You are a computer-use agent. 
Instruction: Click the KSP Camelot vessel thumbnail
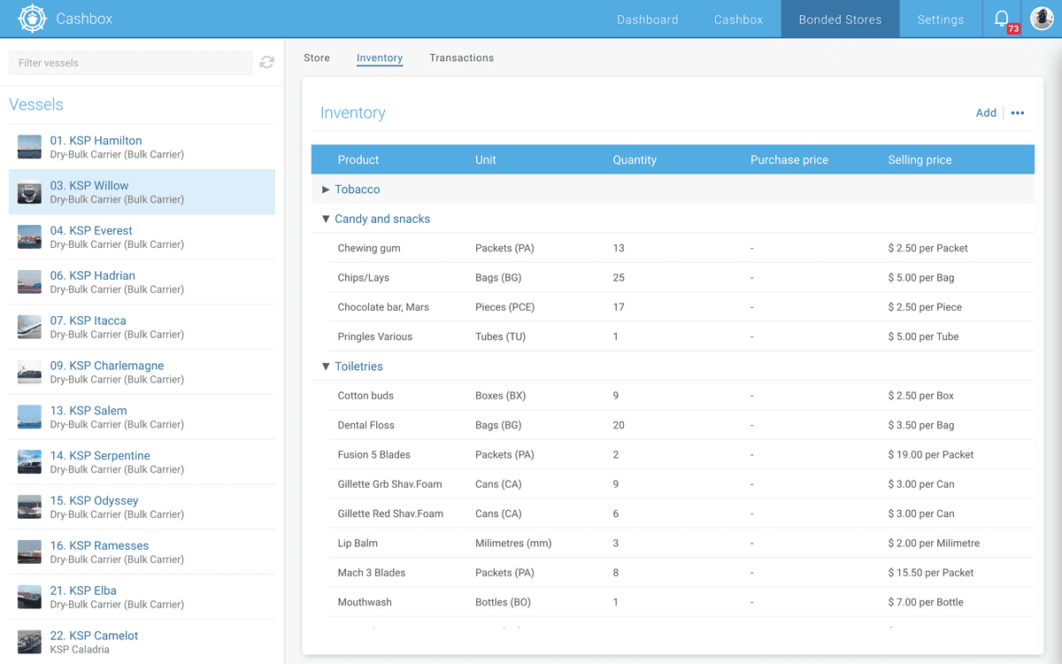(29, 642)
